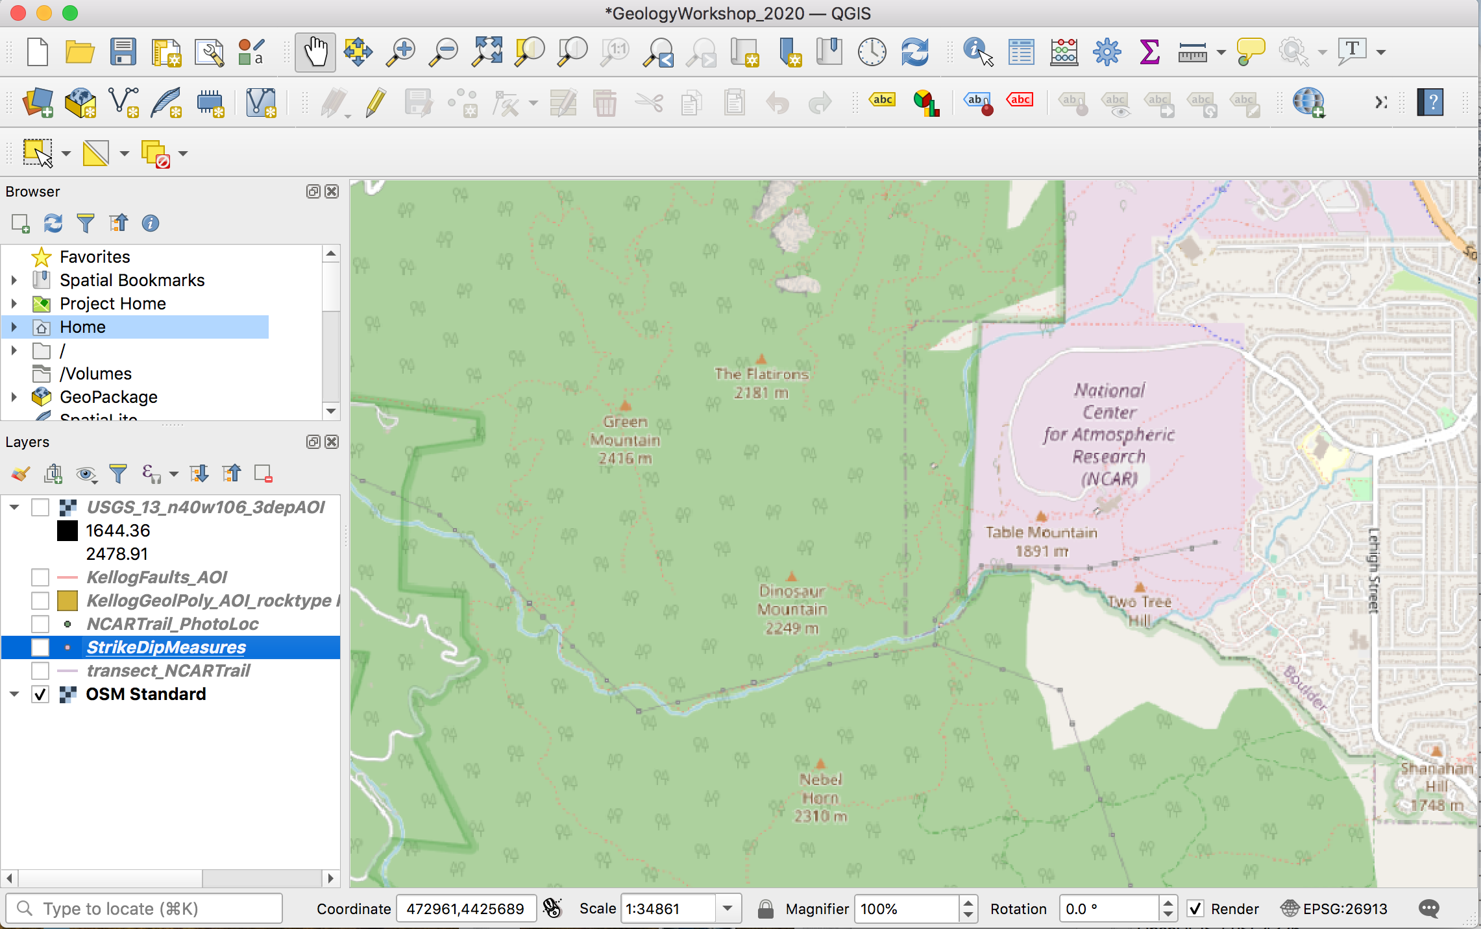Click the Statistical Summary sigma icon
1481x929 pixels.
pos(1149,52)
